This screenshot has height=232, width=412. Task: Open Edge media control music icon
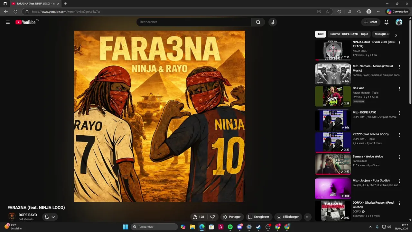coord(350,12)
